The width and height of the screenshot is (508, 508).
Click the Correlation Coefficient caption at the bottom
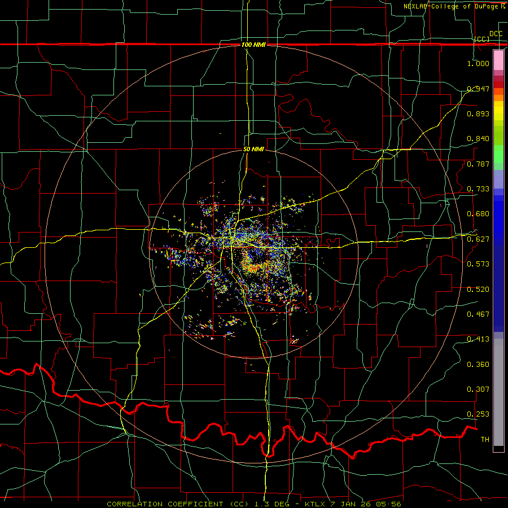coord(253,504)
